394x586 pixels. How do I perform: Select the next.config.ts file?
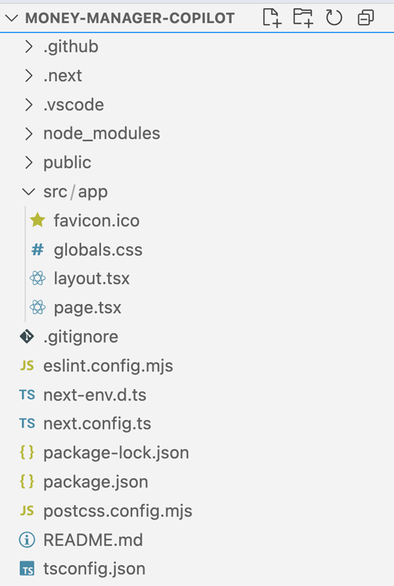tap(97, 423)
